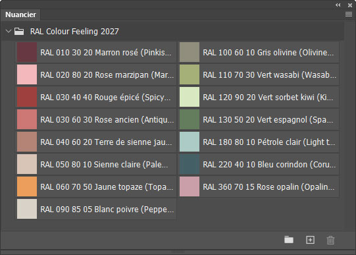356x255 pixels.
Task: Grab the panel resize grip at the bottom edge
Action: (x=178, y=252)
